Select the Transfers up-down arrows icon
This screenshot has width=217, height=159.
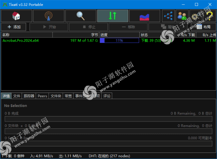coord(113,16)
